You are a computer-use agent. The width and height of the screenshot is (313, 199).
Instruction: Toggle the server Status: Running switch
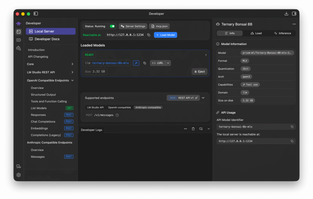[112, 27]
